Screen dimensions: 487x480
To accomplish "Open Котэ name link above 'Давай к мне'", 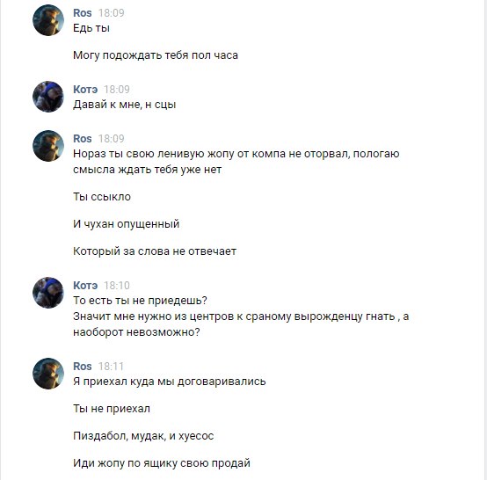I will [85, 90].
